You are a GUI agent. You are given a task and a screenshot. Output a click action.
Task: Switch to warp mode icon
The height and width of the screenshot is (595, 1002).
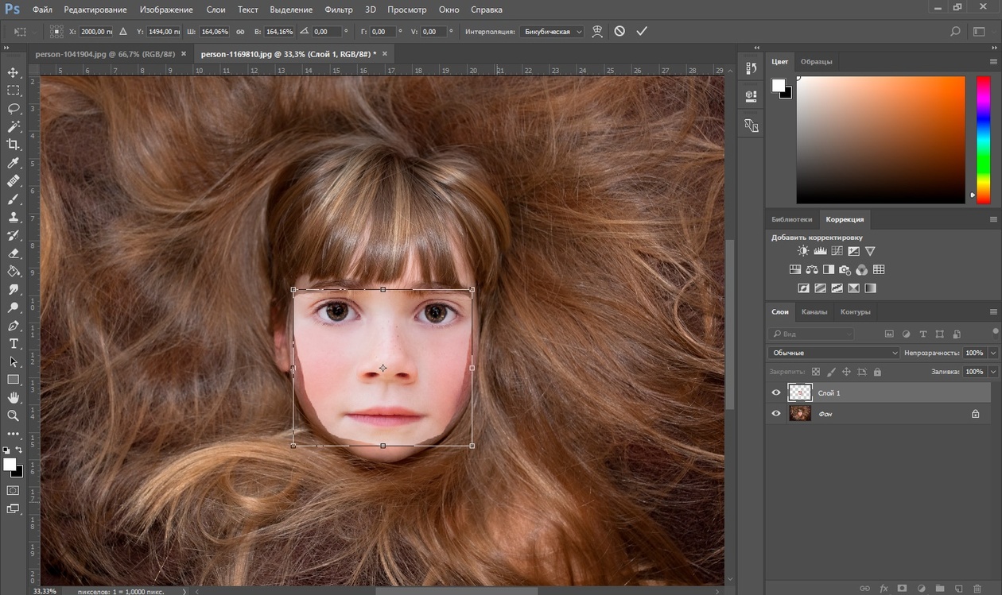coord(597,32)
